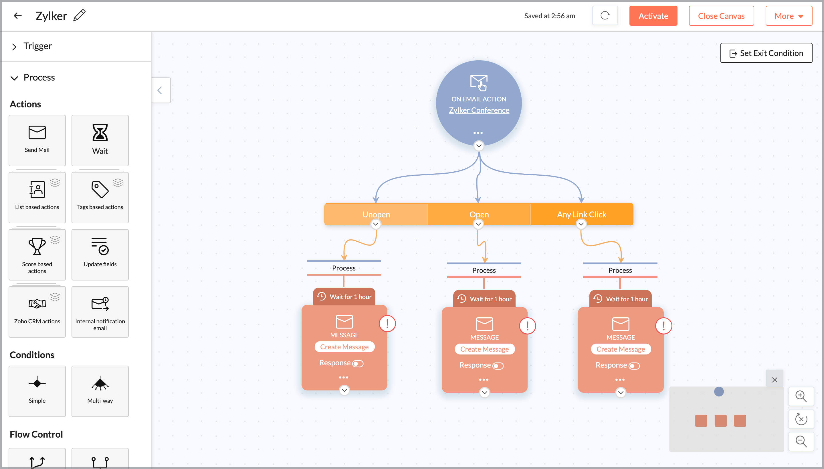Enable Response switch under Open message
The image size is (824, 469).
(498, 366)
